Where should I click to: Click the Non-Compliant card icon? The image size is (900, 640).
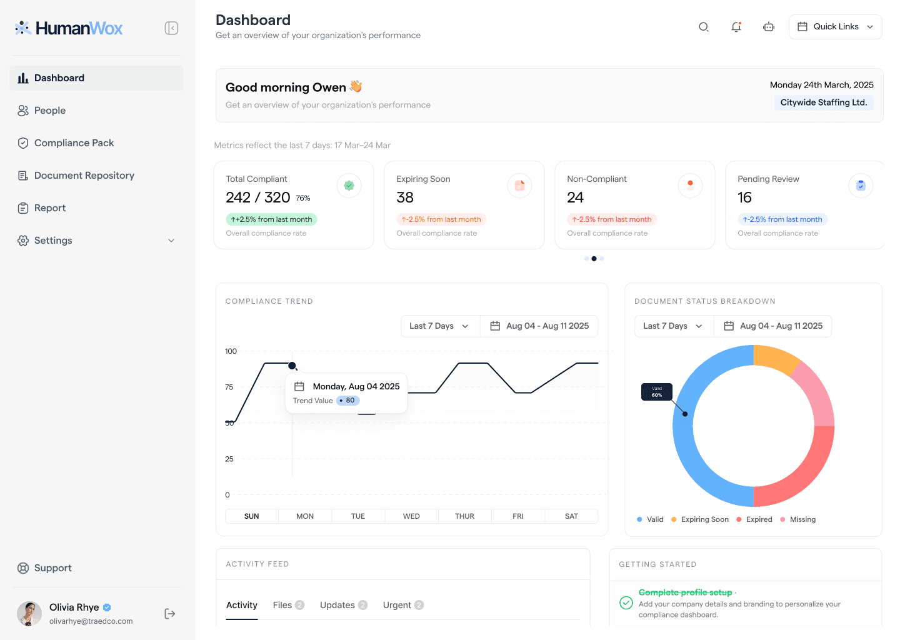[x=690, y=186]
